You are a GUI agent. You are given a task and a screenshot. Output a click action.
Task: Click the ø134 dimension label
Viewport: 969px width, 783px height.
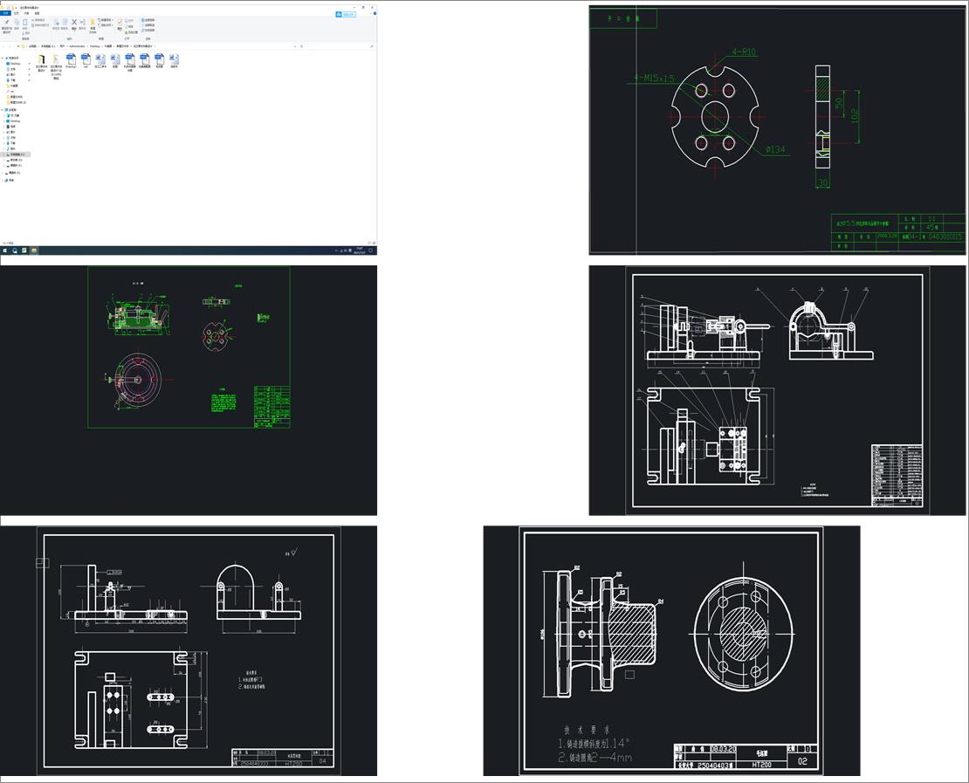[775, 149]
